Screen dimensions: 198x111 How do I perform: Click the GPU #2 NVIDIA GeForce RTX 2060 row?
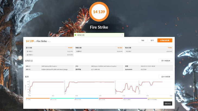pos(49,69)
